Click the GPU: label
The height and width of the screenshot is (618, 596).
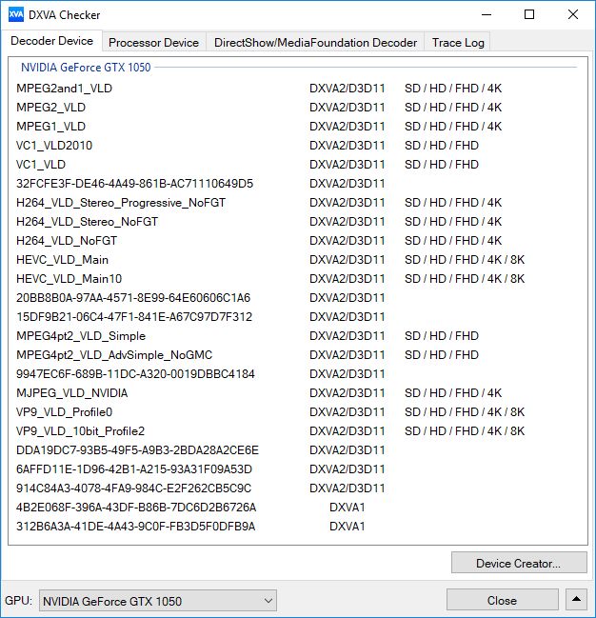pos(18,600)
